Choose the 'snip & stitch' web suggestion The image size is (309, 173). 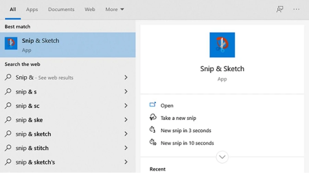(x=68, y=148)
